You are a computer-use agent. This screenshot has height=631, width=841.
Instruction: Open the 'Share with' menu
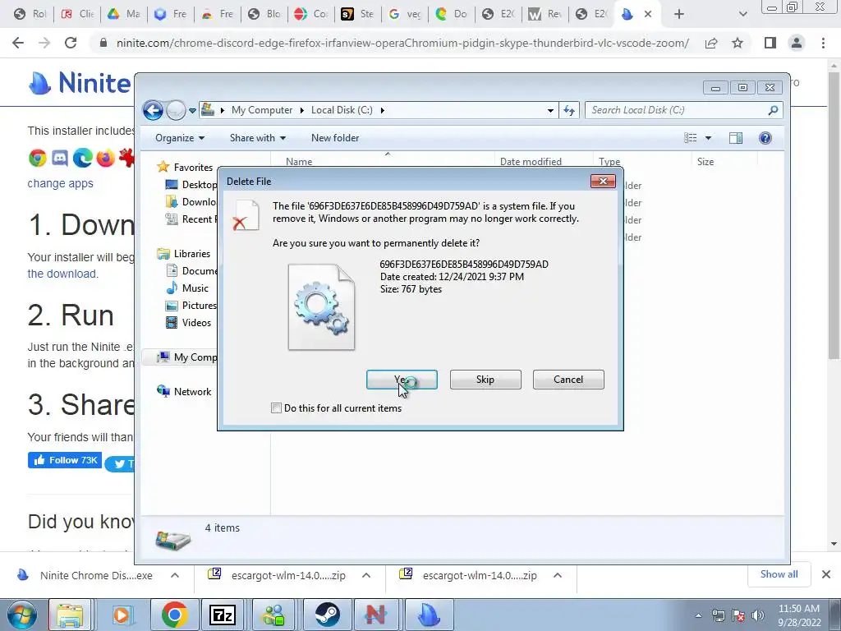point(257,138)
